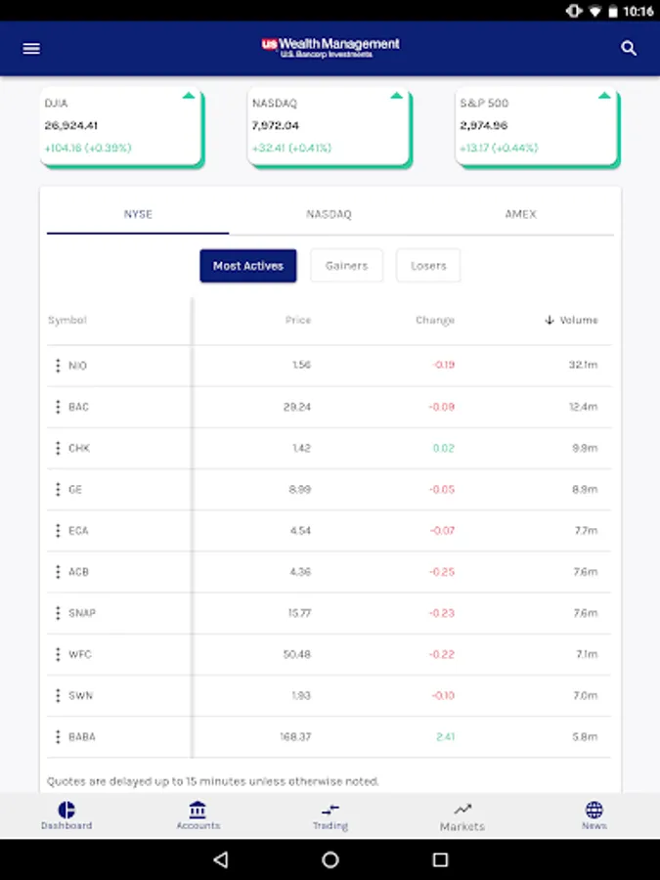Open the hamburger navigation menu
660x880 pixels.
coord(31,48)
